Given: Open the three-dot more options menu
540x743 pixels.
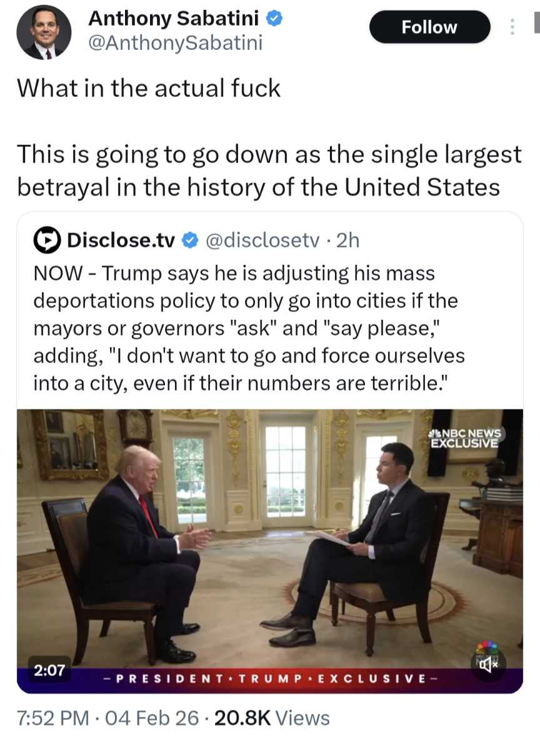Looking at the screenshot, I should pos(512,27).
